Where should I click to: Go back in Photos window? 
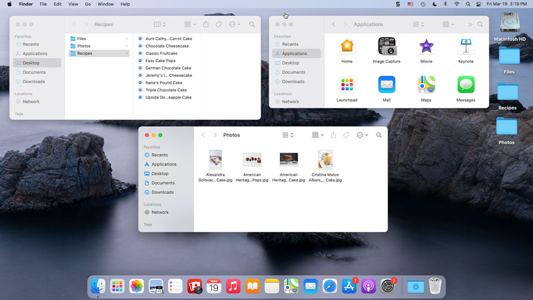(x=203, y=135)
